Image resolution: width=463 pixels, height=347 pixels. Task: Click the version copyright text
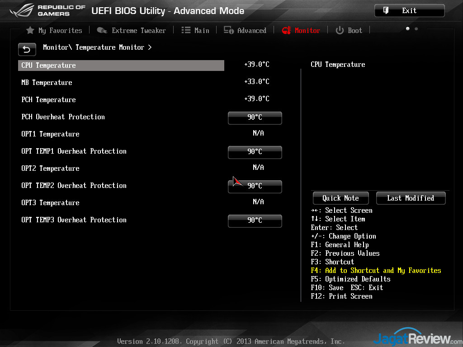[231, 342]
